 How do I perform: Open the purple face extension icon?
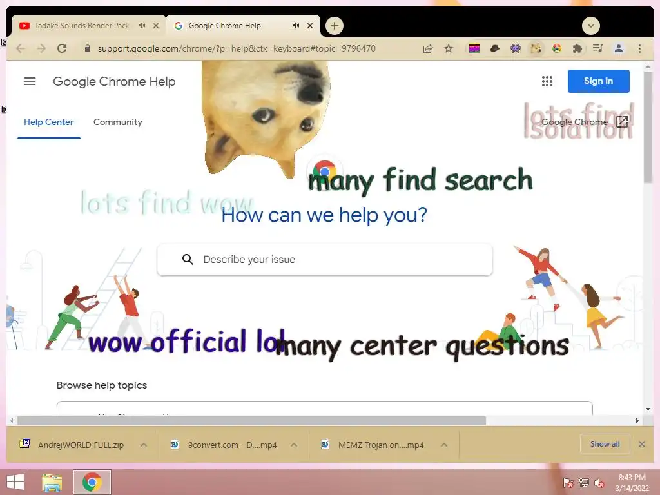coord(516,49)
